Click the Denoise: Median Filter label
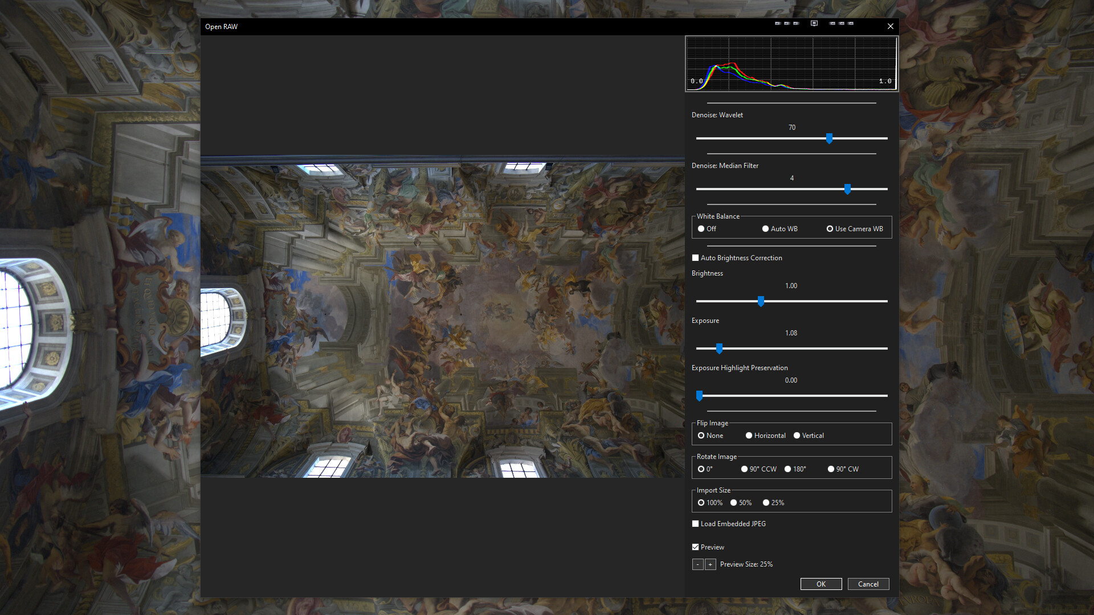The height and width of the screenshot is (615, 1094). [x=725, y=166]
